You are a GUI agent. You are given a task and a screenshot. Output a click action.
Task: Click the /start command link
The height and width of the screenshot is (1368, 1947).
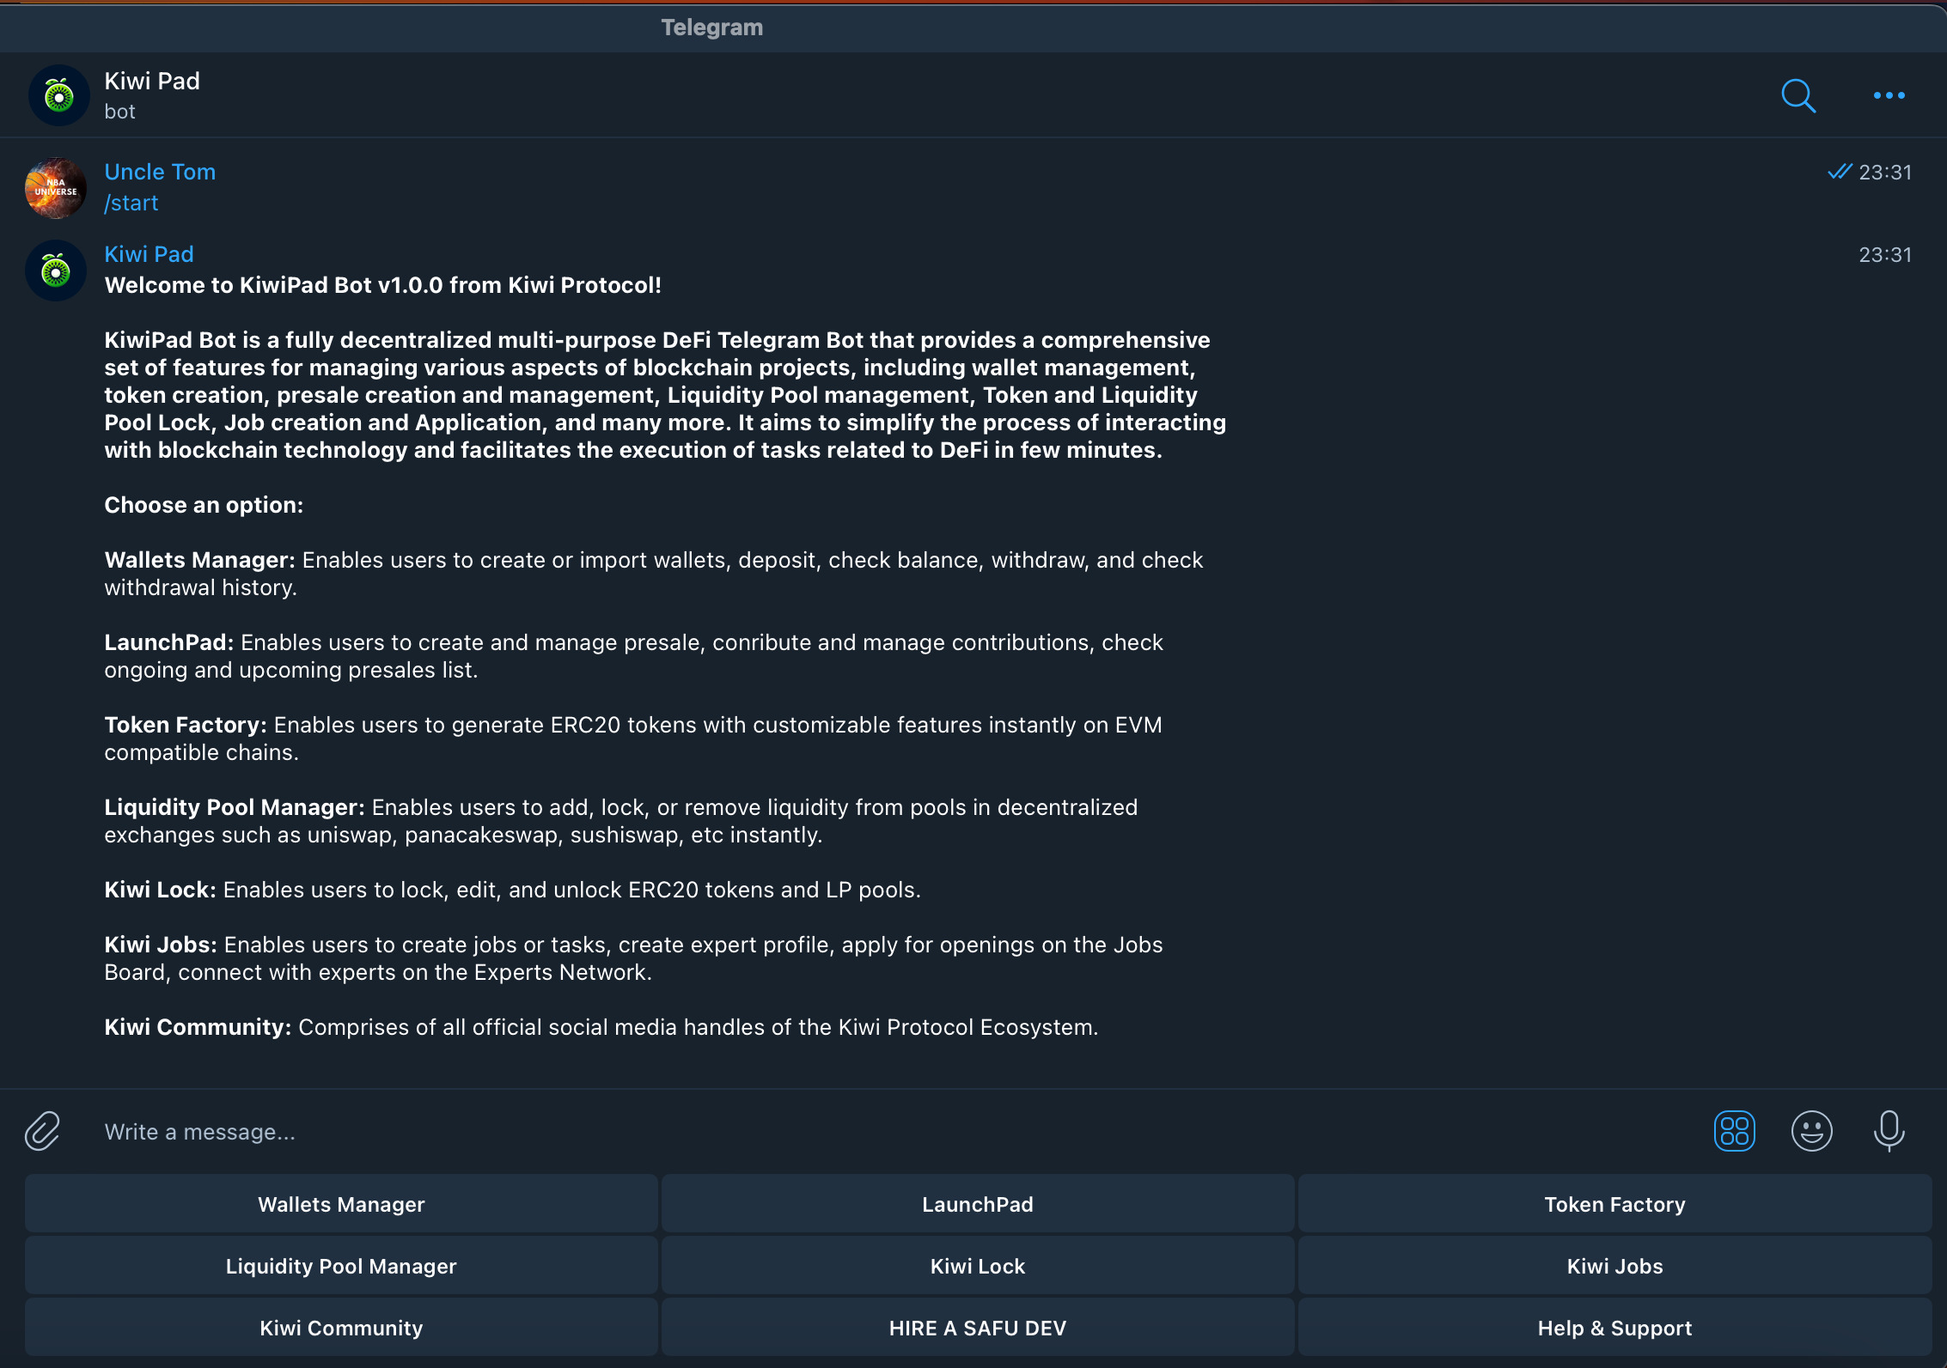click(x=131, y=203)
